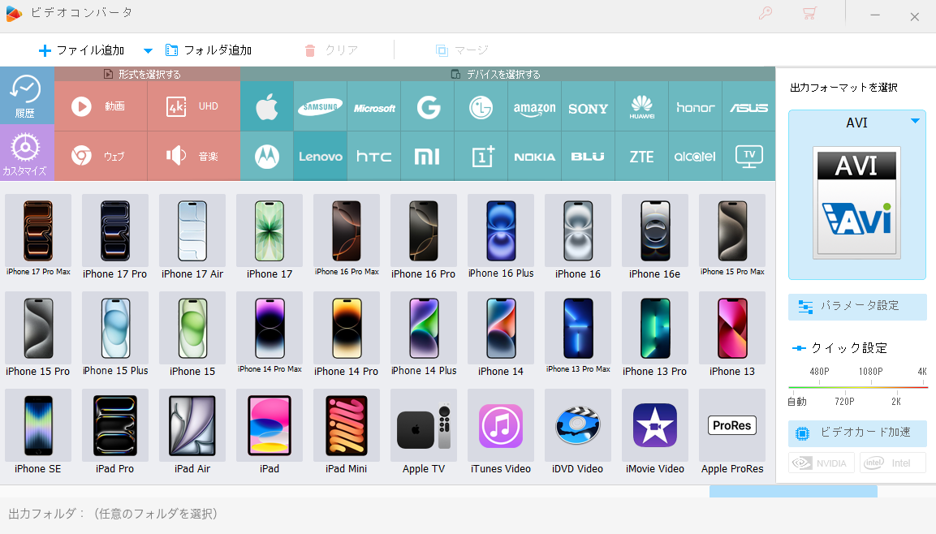The height and width of the screenshot is (534, 936).
Task: Choose the Google device brand
Action: tap(428, 106)
